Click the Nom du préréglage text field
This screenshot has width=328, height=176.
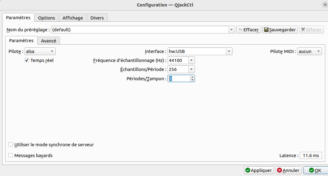140,30
